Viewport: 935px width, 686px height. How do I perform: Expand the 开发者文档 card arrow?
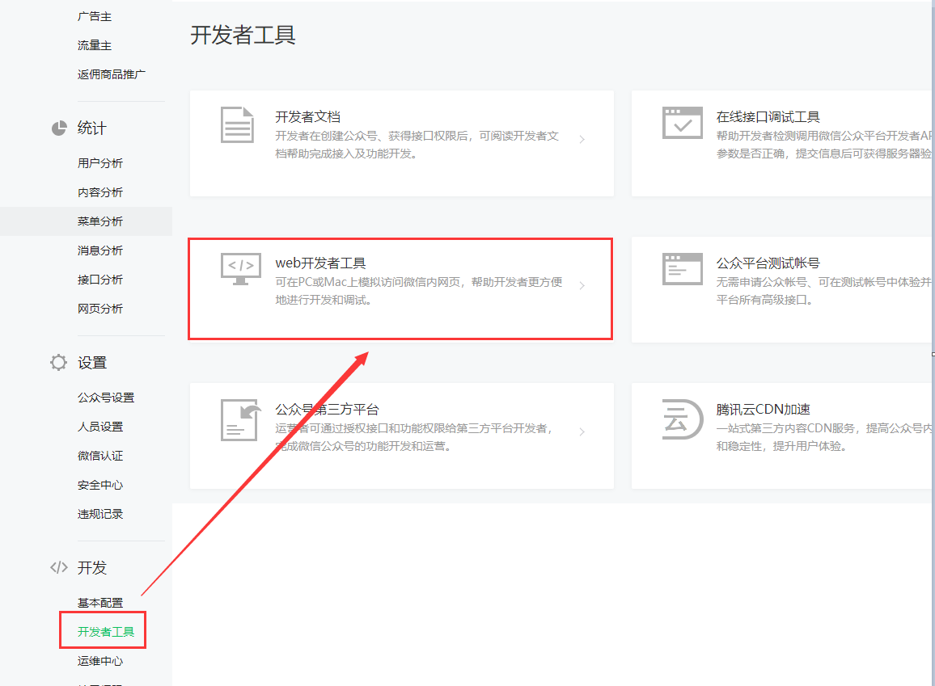582,140
